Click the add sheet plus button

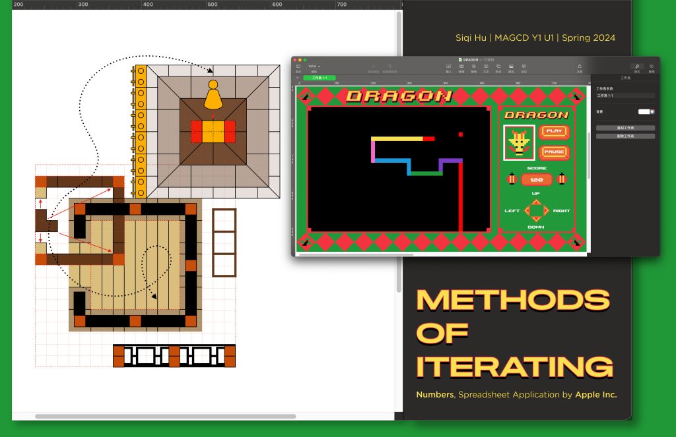pyautogui.click(x=298, y=78)
